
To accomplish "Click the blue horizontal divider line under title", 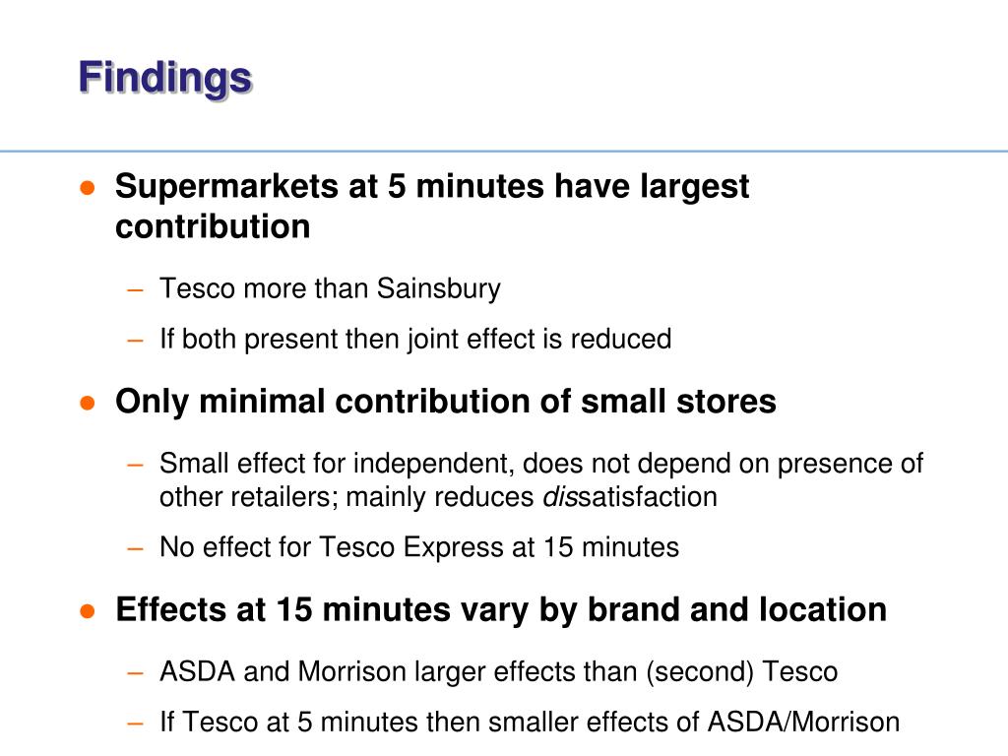I will click(504, 152).
